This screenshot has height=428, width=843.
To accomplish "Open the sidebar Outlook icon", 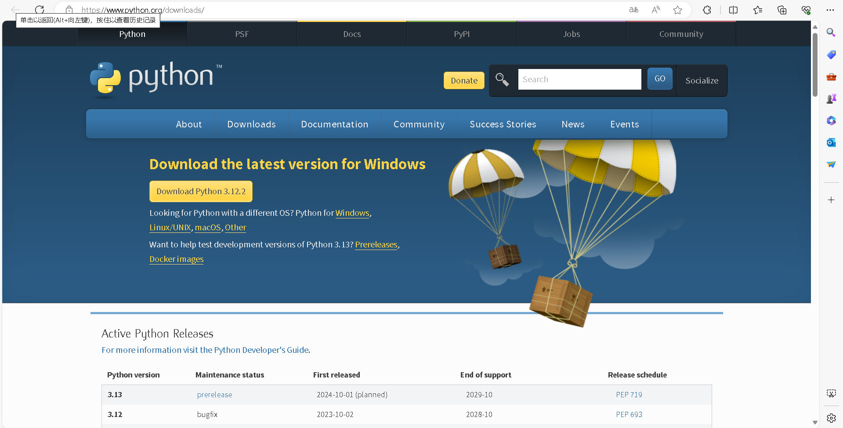I will click(x=831, y=142).
